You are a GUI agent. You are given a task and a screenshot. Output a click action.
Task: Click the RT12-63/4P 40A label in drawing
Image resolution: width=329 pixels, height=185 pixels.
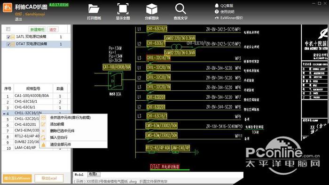pos(158,148)
